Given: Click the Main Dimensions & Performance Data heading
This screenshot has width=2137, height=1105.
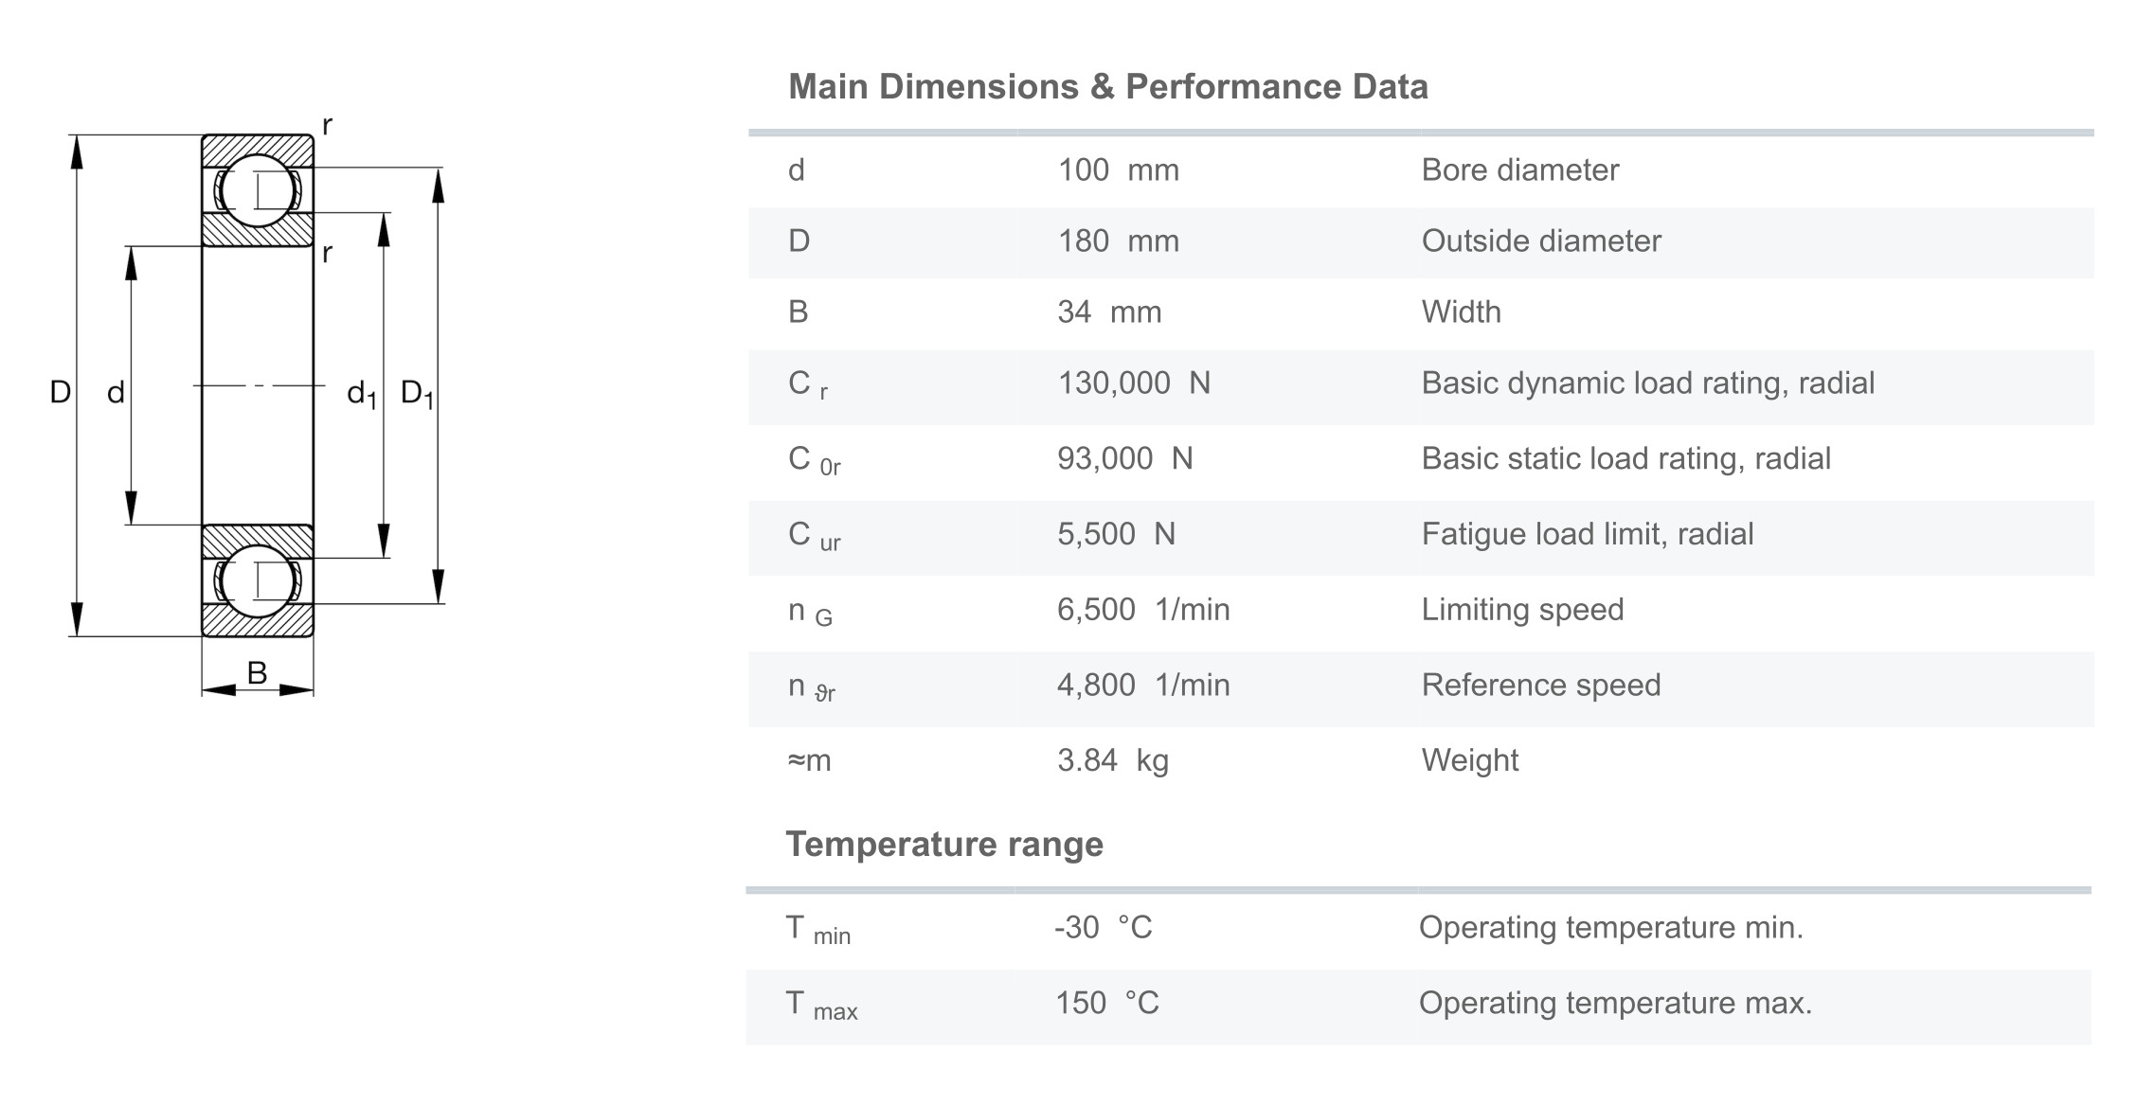Looking at the screenshot, I should (1107, 87).
